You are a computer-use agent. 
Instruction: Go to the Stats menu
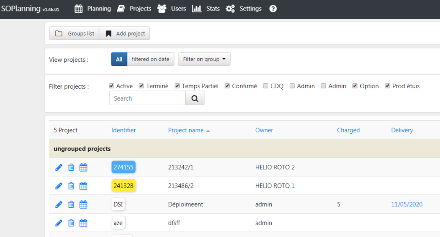click(206, 9)
